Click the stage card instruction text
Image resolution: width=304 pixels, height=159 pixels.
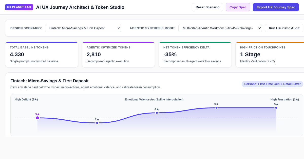coord(86,87)
